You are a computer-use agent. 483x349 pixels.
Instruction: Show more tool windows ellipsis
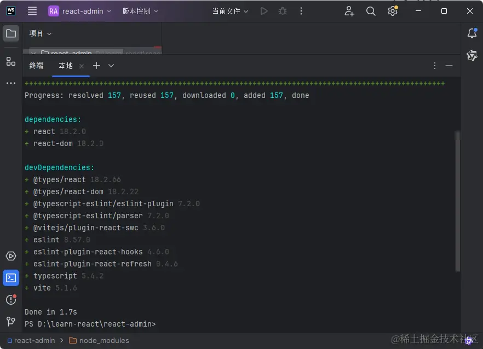11,83
